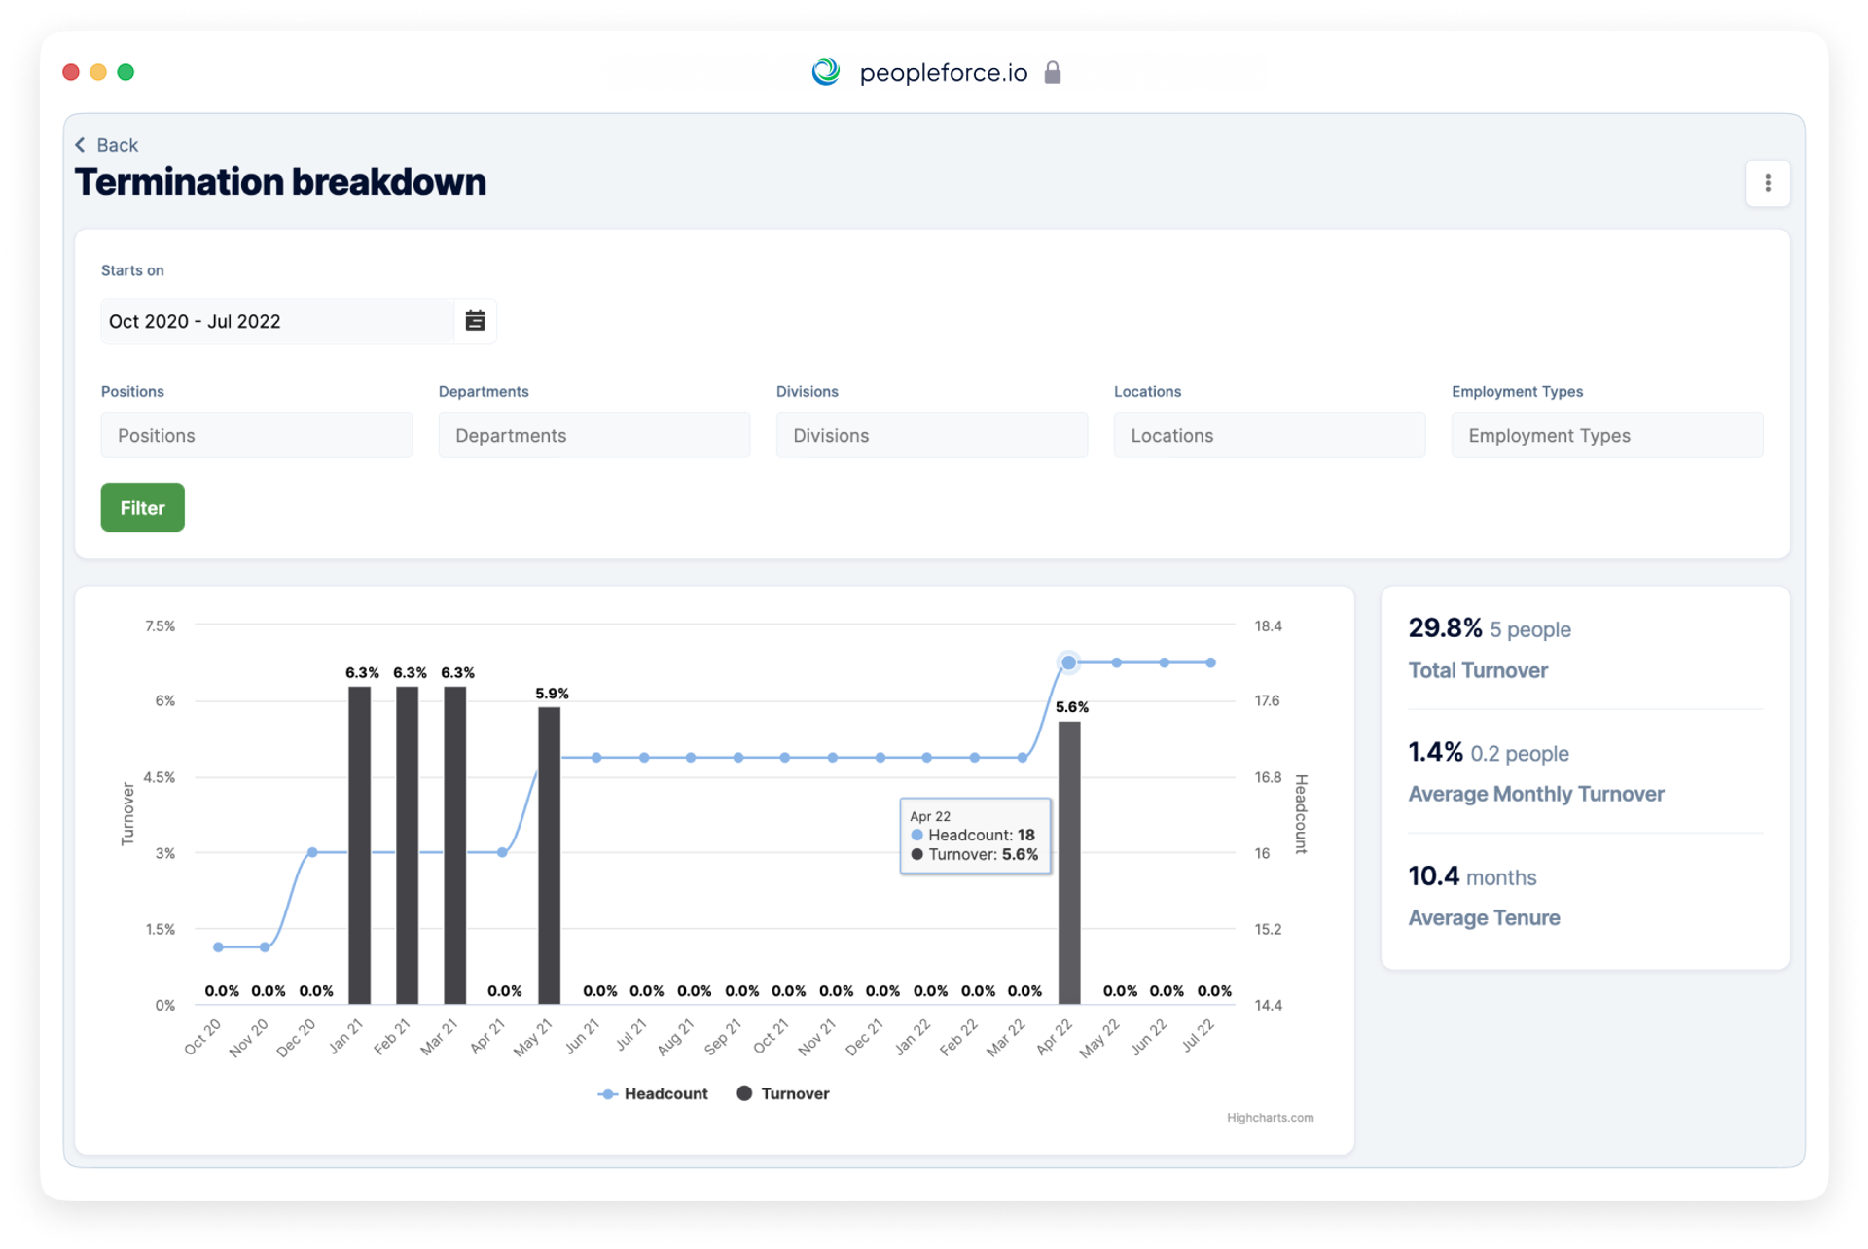Select the Apr 21 headcount data point
1868x1249 pixels.
point(502,852)
